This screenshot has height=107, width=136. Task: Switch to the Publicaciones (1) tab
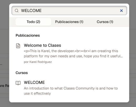coord(69,22)
